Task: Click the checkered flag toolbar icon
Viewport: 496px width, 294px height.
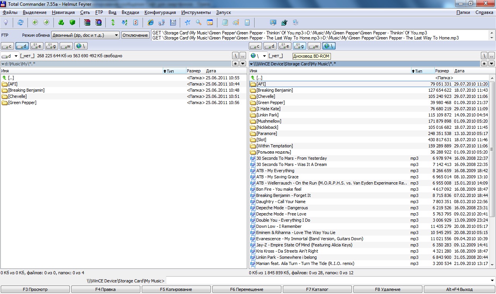Action: [284, 22]
